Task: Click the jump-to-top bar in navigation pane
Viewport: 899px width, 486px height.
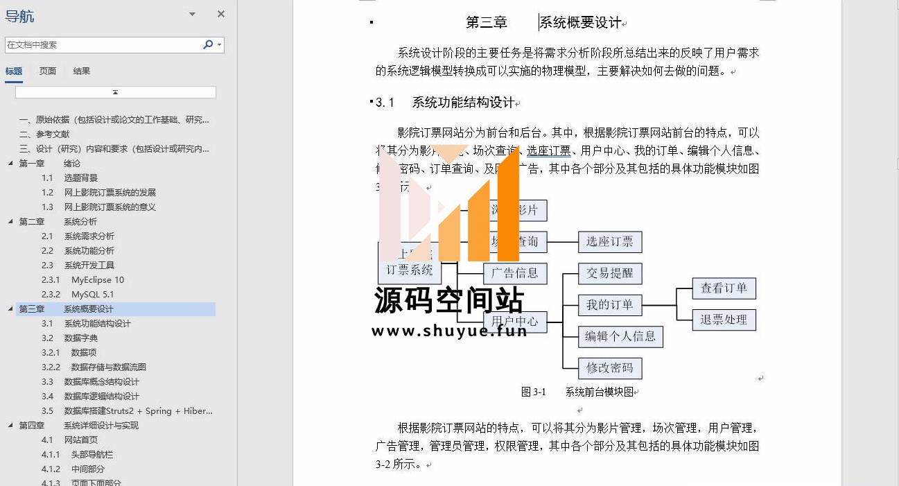Action: 116,92
